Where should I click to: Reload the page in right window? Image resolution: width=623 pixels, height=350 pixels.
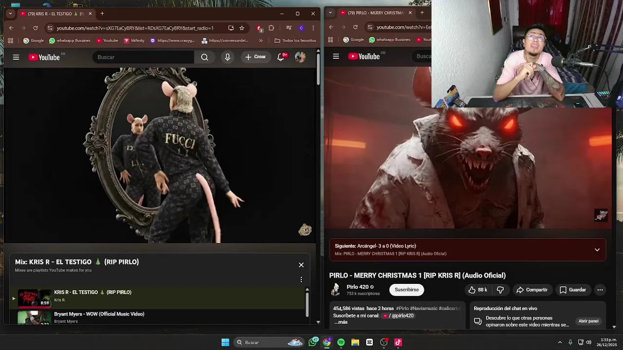355,27
